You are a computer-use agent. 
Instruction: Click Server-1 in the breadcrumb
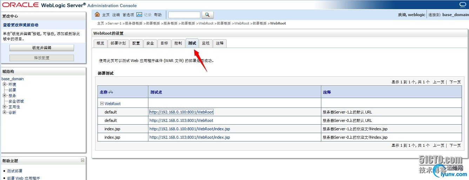[x=114, y=23]
